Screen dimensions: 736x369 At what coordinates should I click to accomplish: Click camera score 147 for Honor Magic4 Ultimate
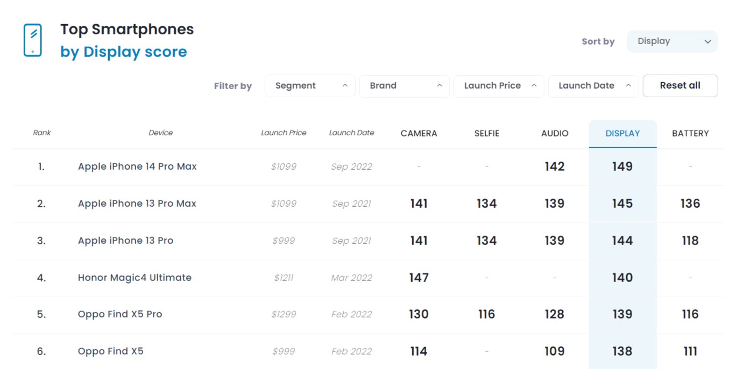pos(419,278)
